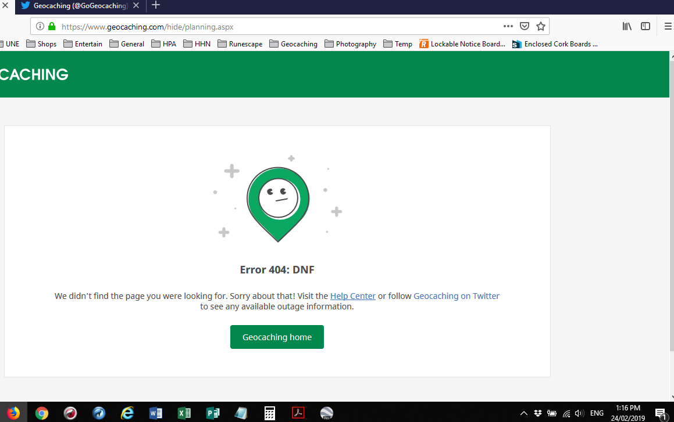Launch Google Chrome from the taskbar

tap(41, 413)
